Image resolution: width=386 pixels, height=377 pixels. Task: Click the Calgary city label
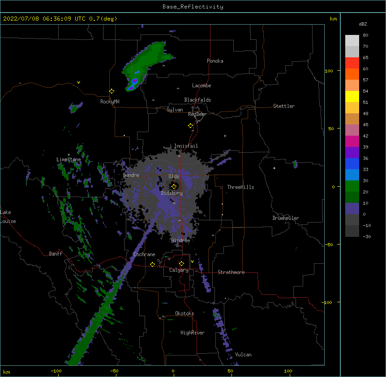[x=179, y=270]
